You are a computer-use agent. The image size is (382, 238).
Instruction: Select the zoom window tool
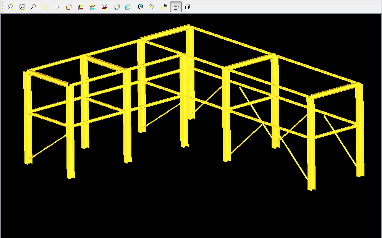pyautogui.click(x=22, y=7)
